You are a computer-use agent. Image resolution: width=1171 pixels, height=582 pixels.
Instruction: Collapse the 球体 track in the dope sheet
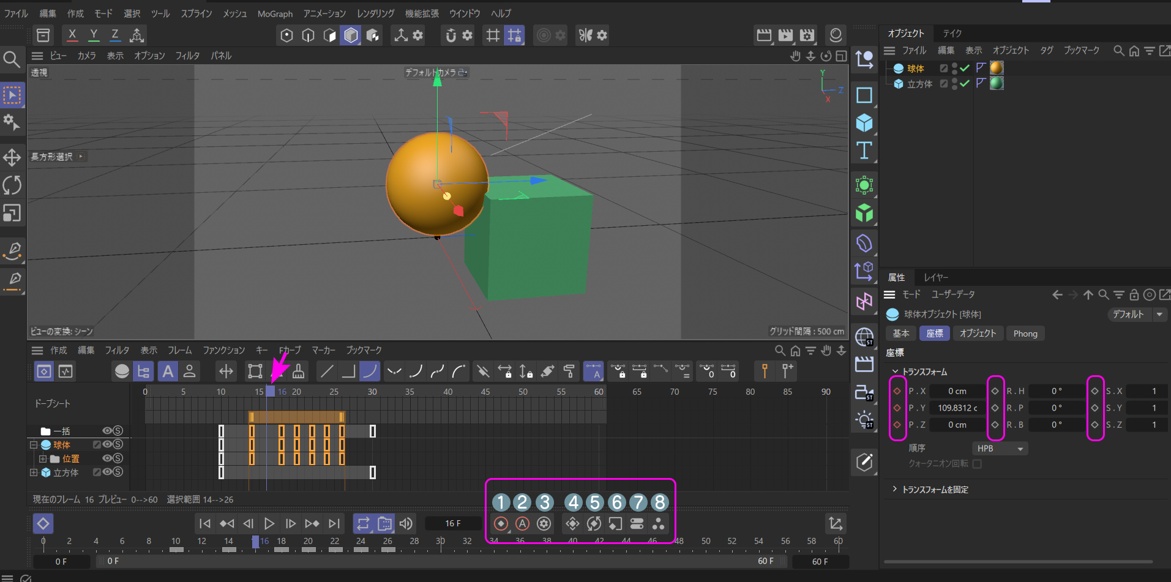click(34, 445)
